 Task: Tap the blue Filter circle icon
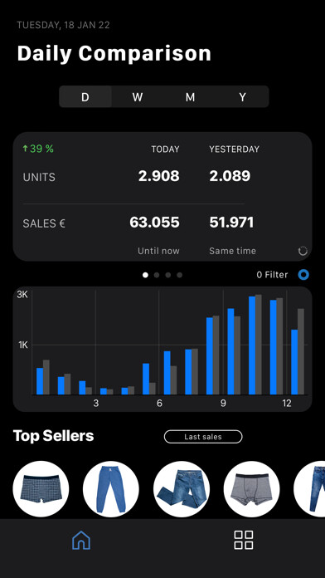tap(303, 275)
